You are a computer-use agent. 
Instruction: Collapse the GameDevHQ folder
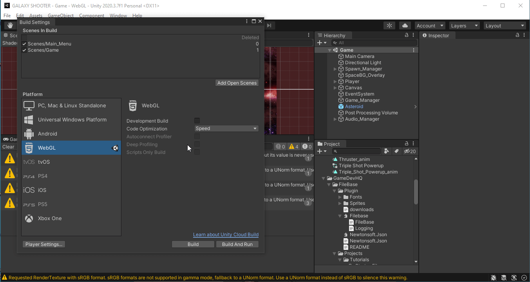(x=324, y=178)
